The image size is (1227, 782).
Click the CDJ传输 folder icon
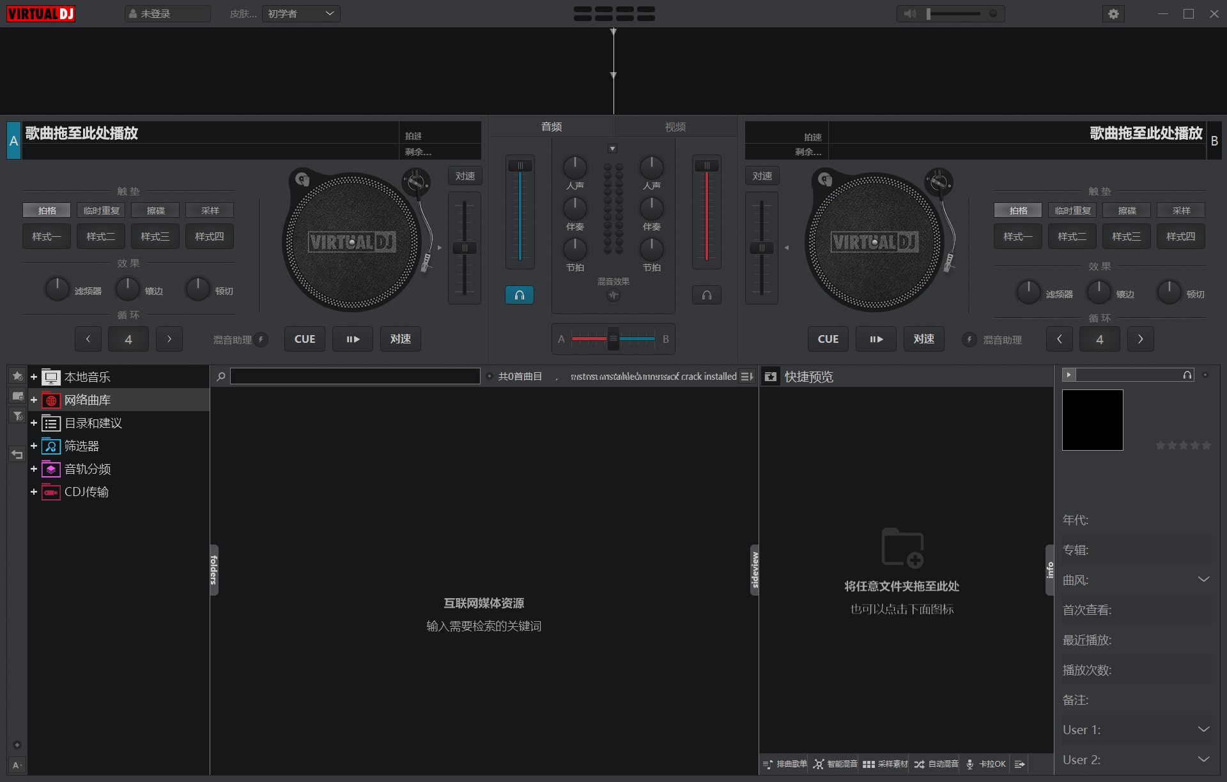click(x=51, y=492)
